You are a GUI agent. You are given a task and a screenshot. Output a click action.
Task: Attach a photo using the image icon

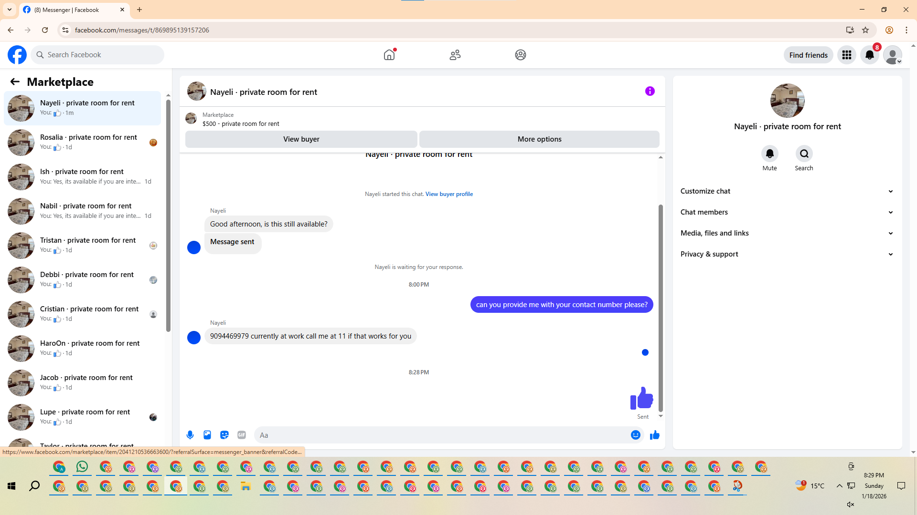pyautogui.click(x=207, y=435)
